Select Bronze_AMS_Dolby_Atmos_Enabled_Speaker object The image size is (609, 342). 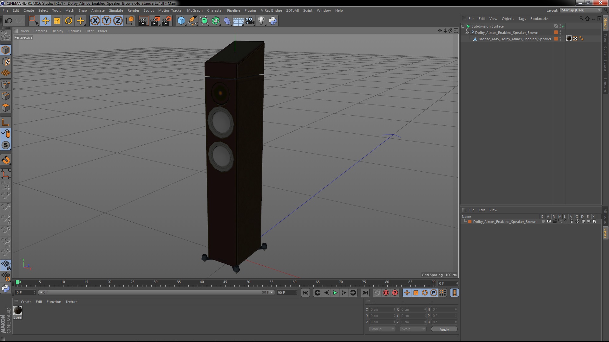click(514, 39)
